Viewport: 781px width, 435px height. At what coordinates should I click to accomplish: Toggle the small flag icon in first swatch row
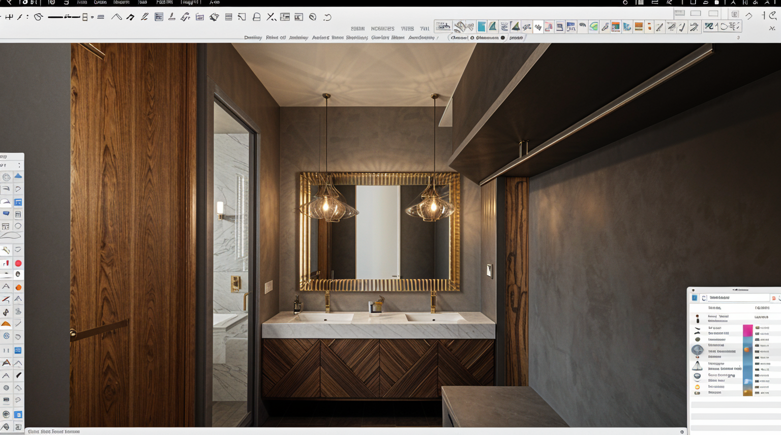[x=757, y=328]
